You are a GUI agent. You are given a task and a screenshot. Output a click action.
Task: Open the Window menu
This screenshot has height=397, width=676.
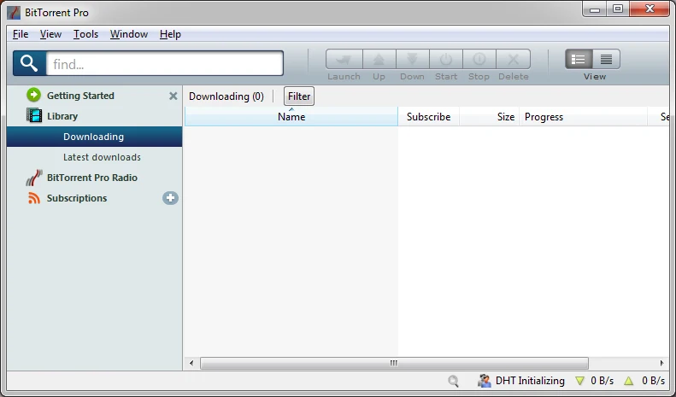[x=129, y=34]
